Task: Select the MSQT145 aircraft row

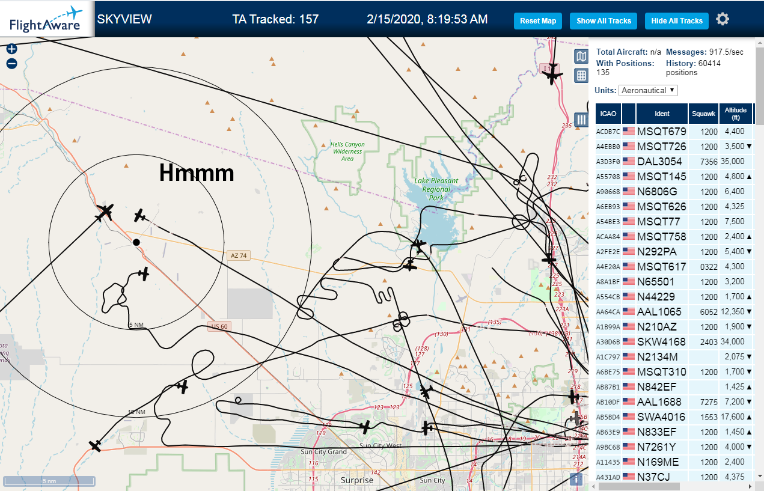Action: 674,176
